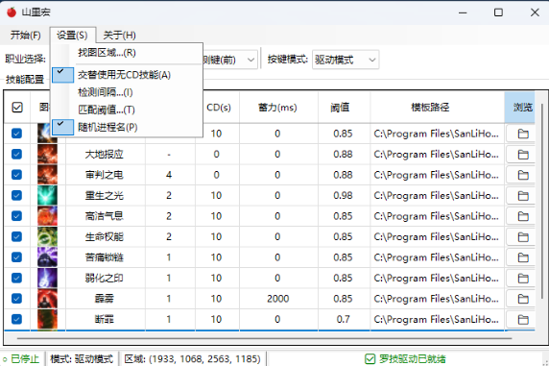
Task: Click the red fruit app icon in title bar
Action: click(12, 12)
